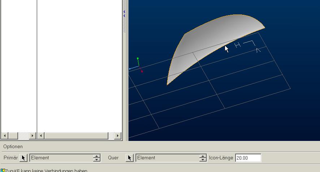Open the Primär Element combo box
Viewport: 320px width, 172px height.
pos(61,158)
